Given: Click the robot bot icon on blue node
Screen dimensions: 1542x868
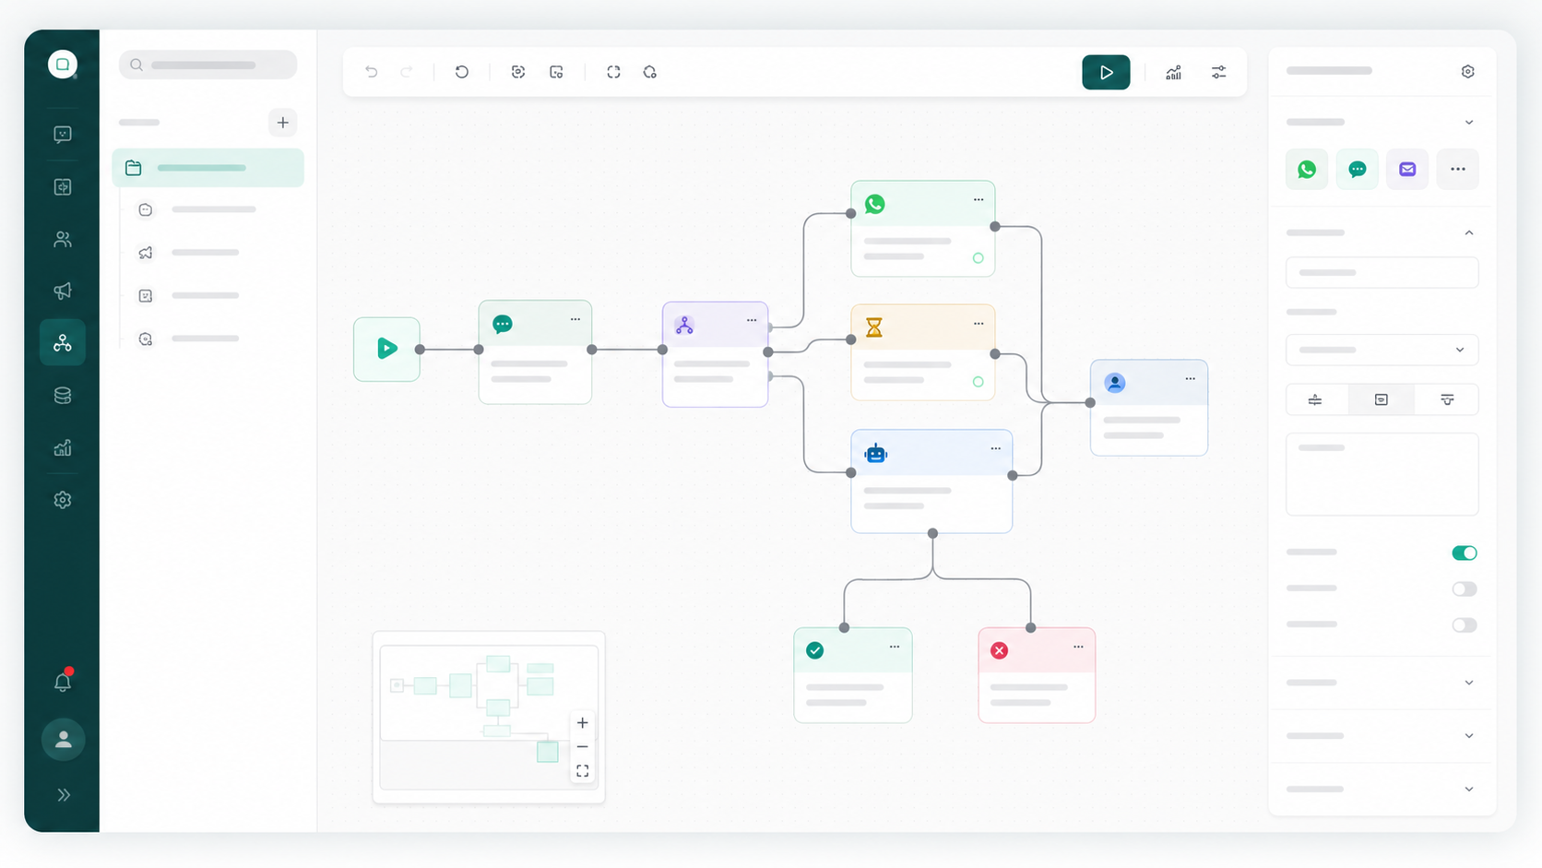Looking at the screenshot, I should coord(875,453).
